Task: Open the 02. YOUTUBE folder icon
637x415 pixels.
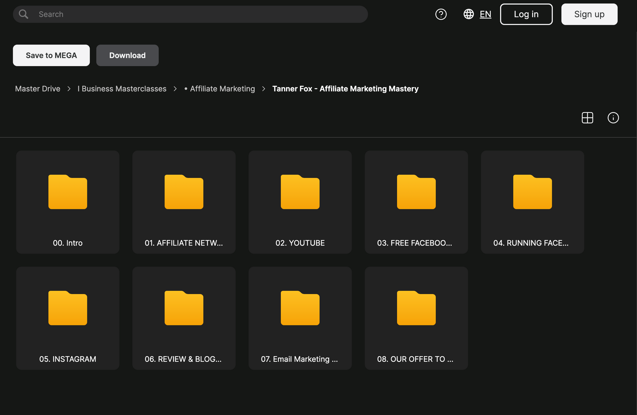Action: pos(300,192)
